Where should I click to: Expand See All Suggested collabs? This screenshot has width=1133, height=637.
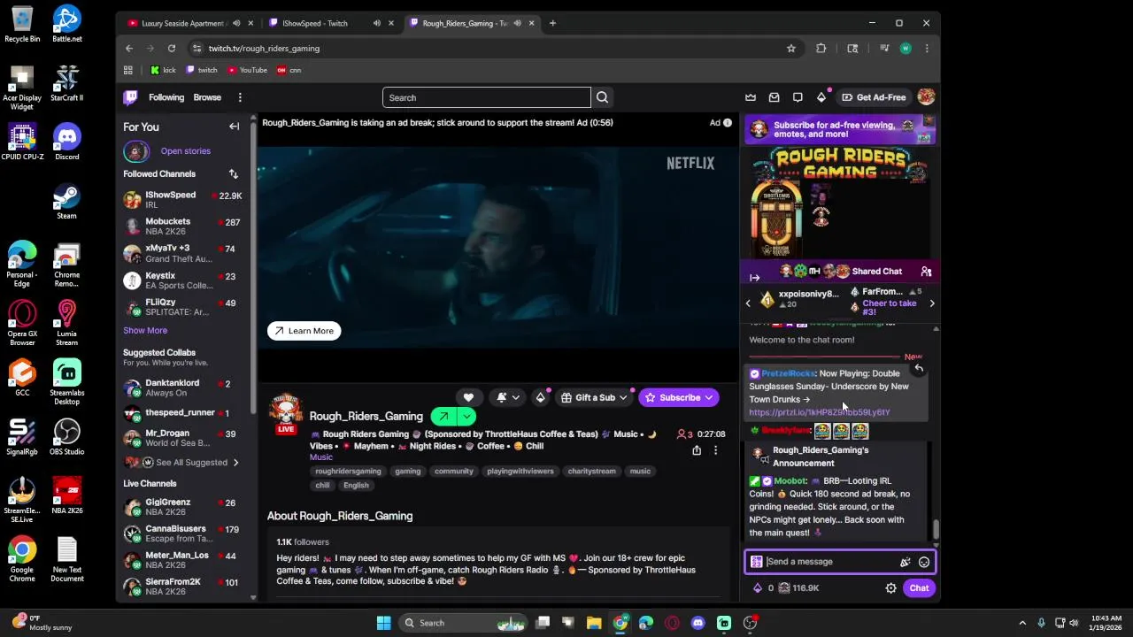pyautogui.click(x=192, y=463)
